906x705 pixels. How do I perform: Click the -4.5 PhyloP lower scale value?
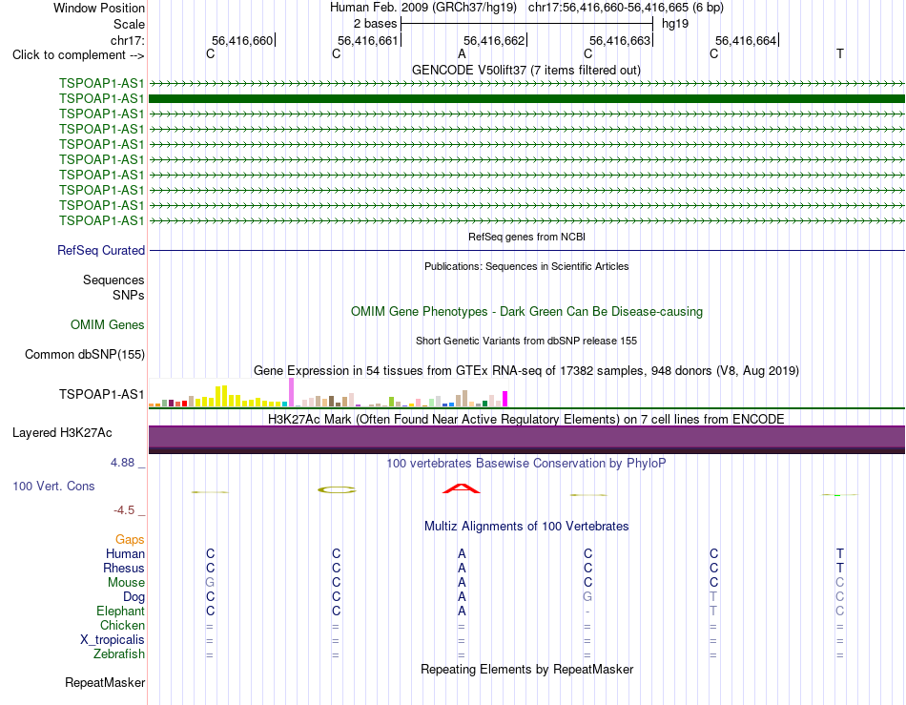124,509
